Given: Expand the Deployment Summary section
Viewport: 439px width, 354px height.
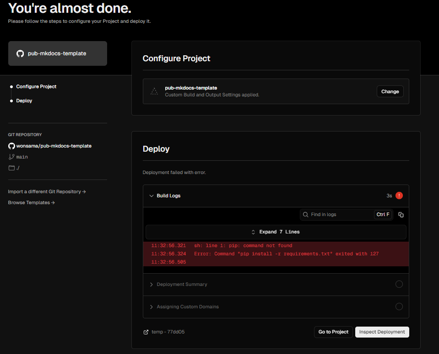Looking at the screenshot, I should point(179,284).
